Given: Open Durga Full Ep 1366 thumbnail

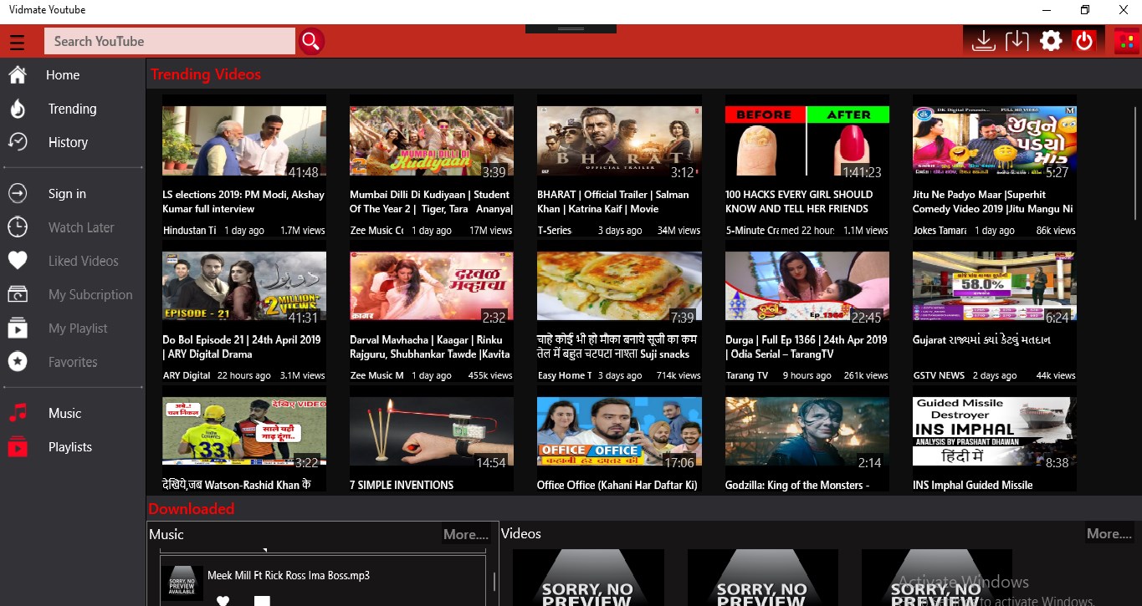Looking at the screenshot, I should (807, 286).
